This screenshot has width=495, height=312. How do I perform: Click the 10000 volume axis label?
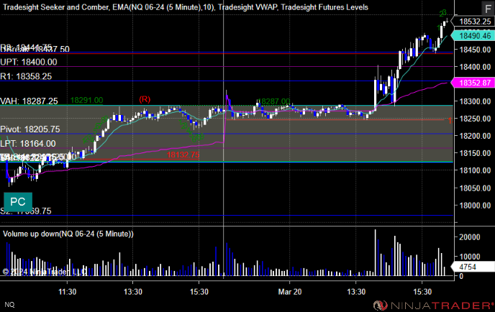[x=469, y=257]
